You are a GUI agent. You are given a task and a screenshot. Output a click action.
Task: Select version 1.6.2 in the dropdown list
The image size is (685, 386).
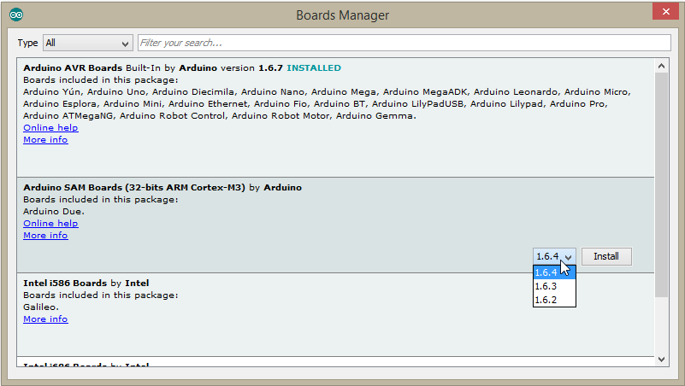click(554, 300)
